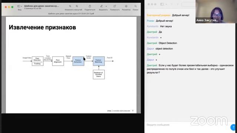Select the highlighted Feature Matching box
This screenshot has height=133, width=237.
[99, 61]
